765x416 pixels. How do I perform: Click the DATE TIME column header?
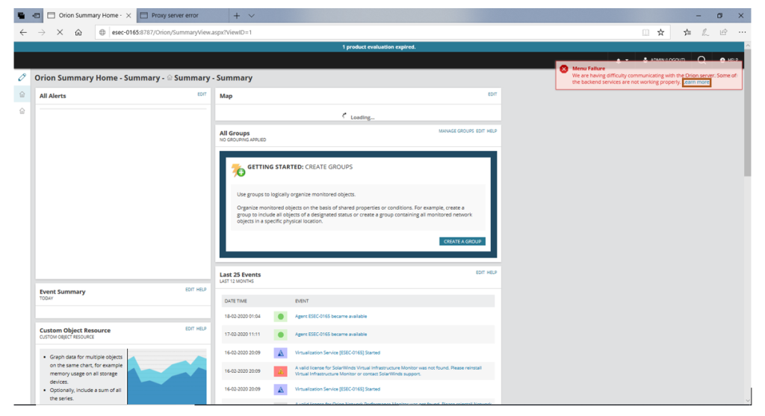(235, 302)
